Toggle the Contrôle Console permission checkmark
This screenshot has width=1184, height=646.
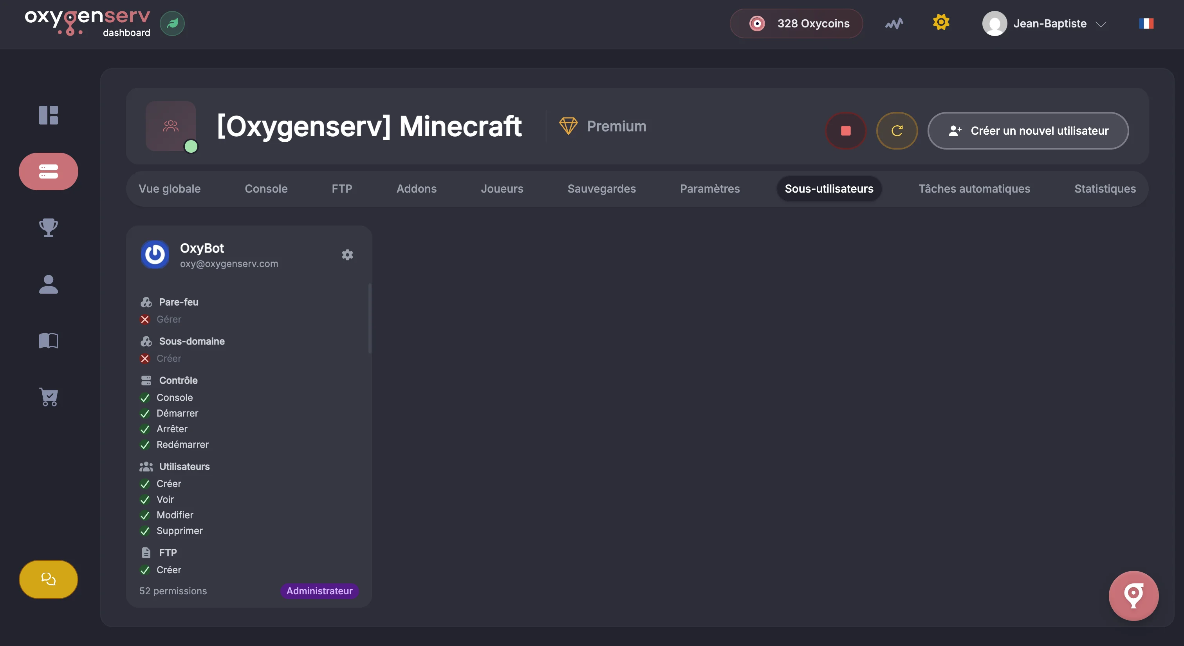145,398
